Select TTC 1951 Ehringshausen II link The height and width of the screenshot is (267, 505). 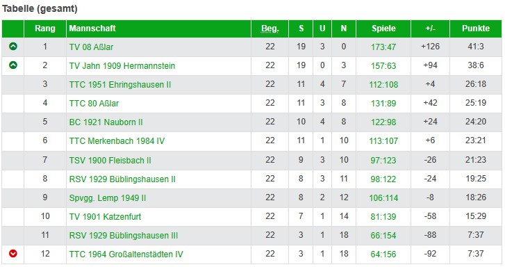click(119, 85)
